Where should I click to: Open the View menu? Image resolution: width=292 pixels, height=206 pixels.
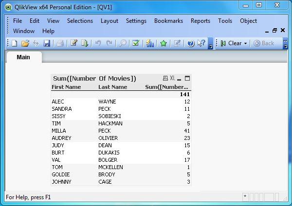pos(53,21)
